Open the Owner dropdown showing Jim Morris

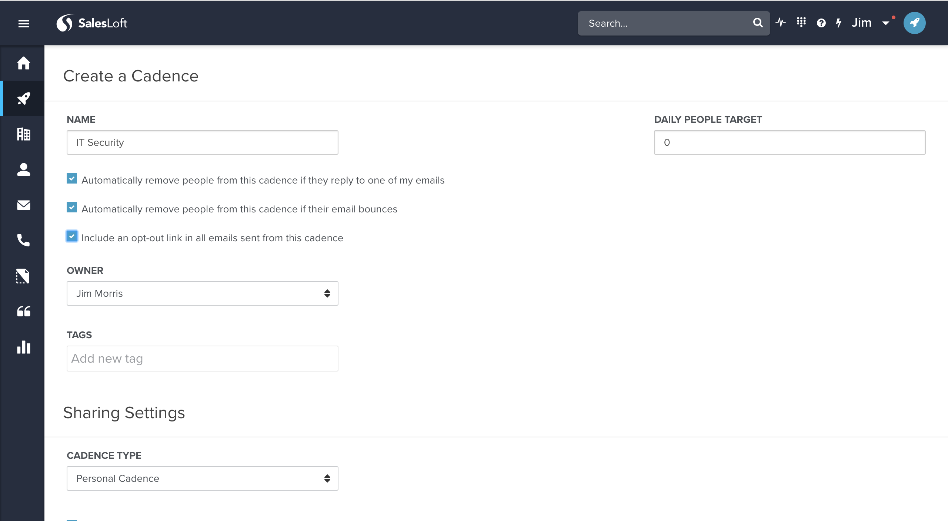click(x=202, y=293)
